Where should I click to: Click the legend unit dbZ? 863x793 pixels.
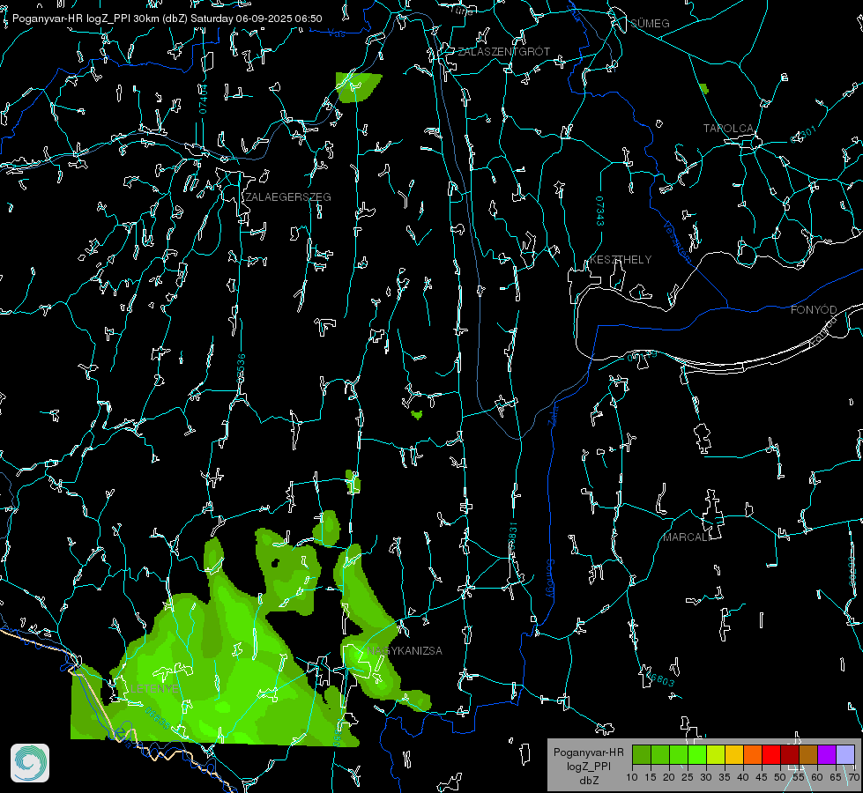click(x=588, y=780)
